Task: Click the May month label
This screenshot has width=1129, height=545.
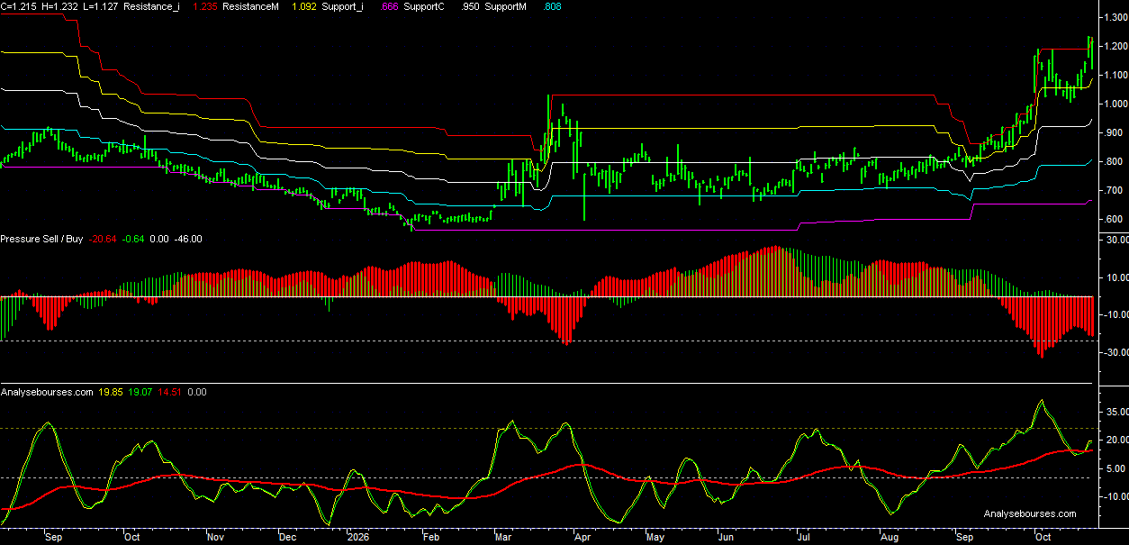Action: [655, 537]
